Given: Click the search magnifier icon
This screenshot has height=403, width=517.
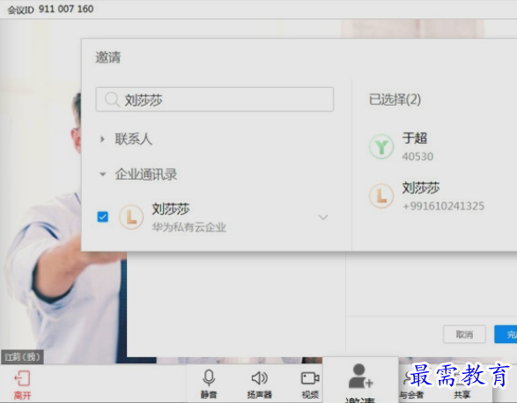Looking at the screenshot, I should [112, 99].
